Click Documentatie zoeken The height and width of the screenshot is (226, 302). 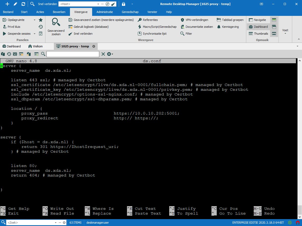click(x=197, y=27)
